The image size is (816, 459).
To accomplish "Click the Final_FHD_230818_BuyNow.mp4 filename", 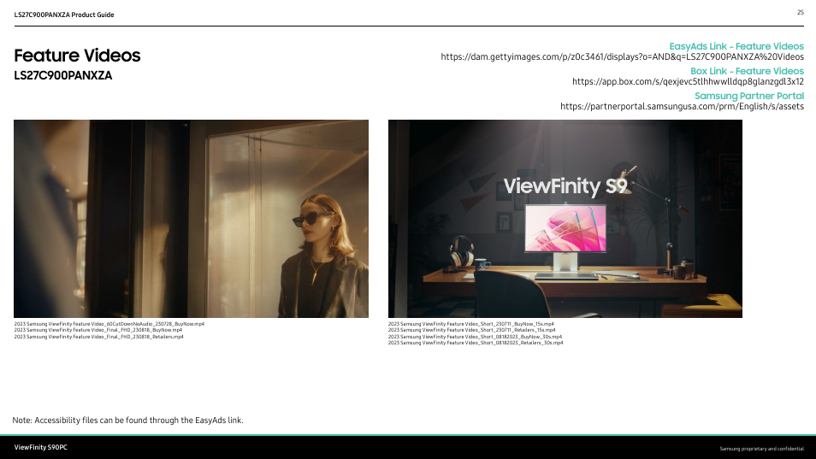I will tap(98, 330).
